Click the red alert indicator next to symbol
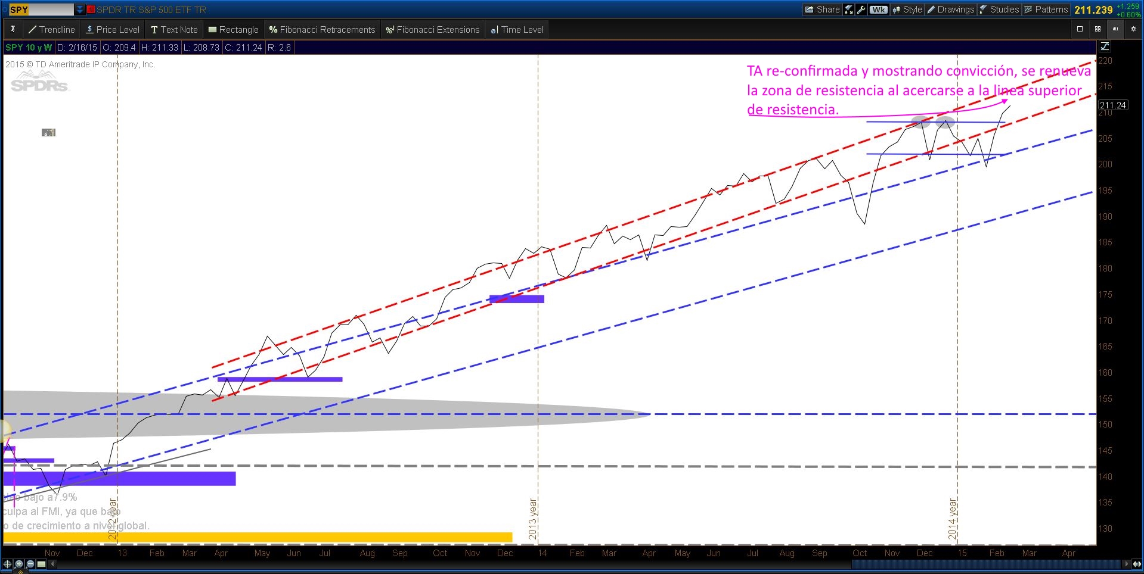 pos(91,10)
